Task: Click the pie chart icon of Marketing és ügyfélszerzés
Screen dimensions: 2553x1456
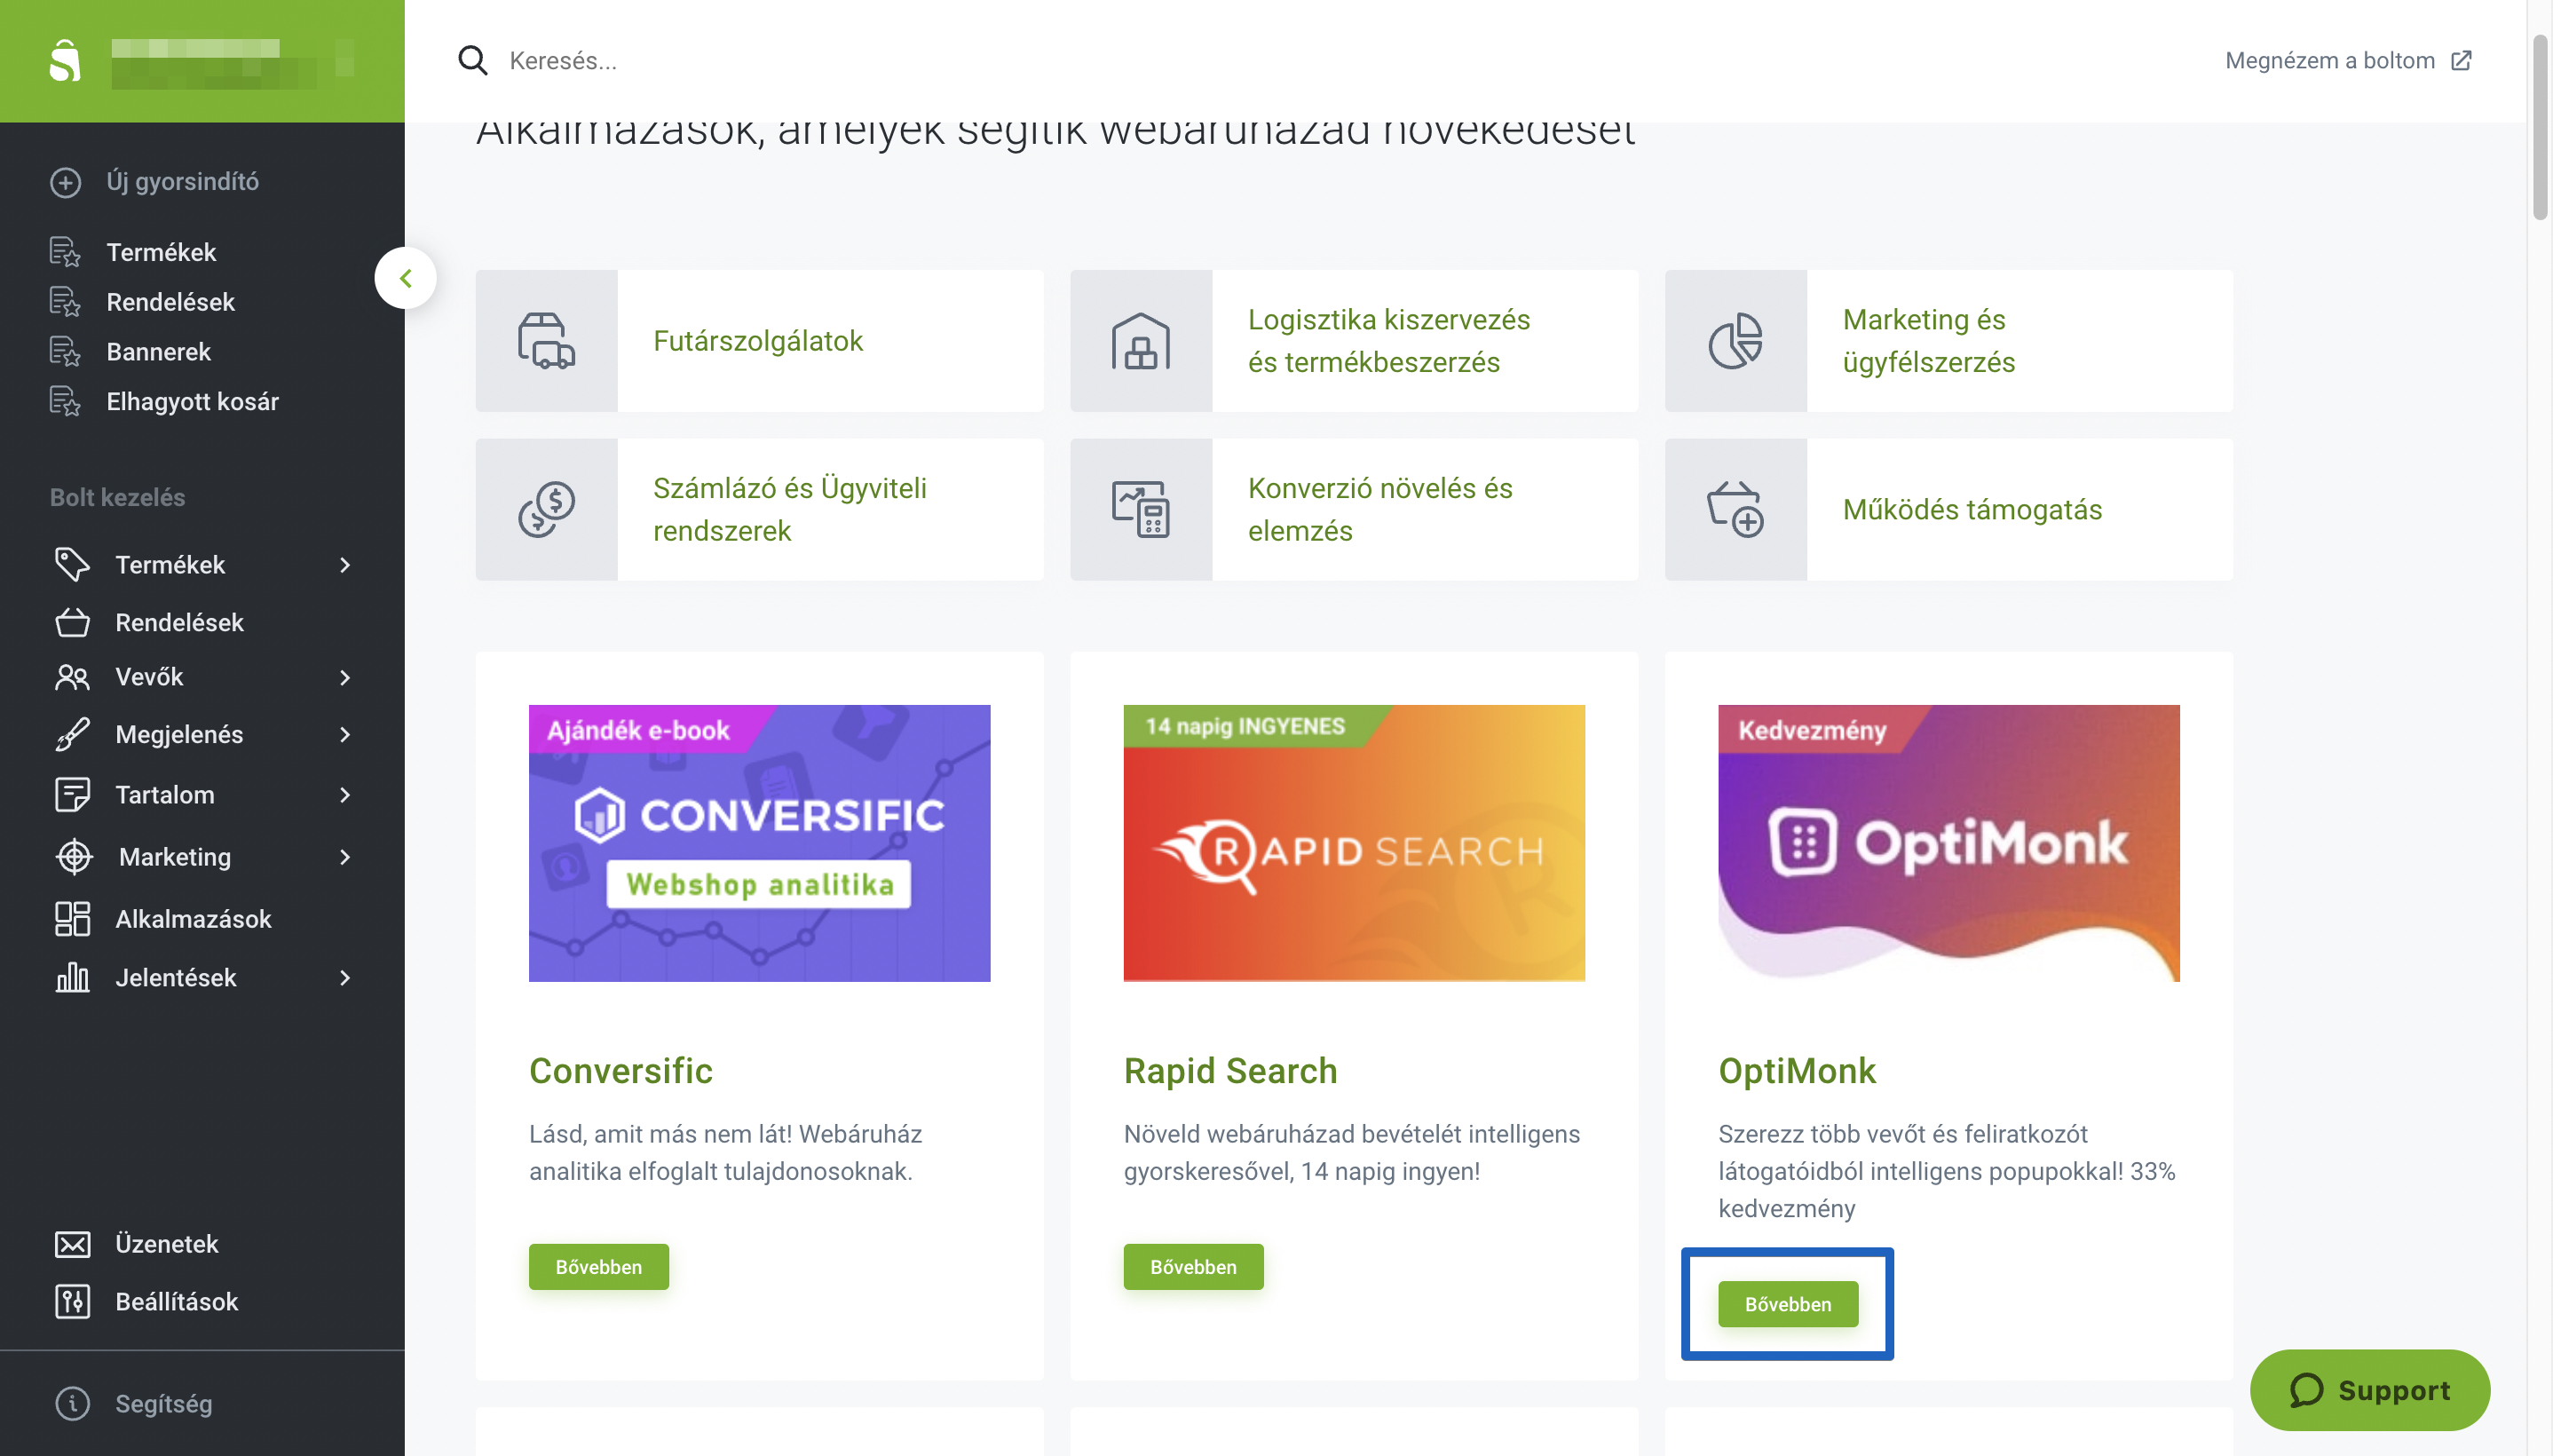Action: click(x=1735, y=341)
